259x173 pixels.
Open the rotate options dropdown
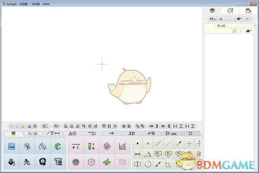click(56, 126)
